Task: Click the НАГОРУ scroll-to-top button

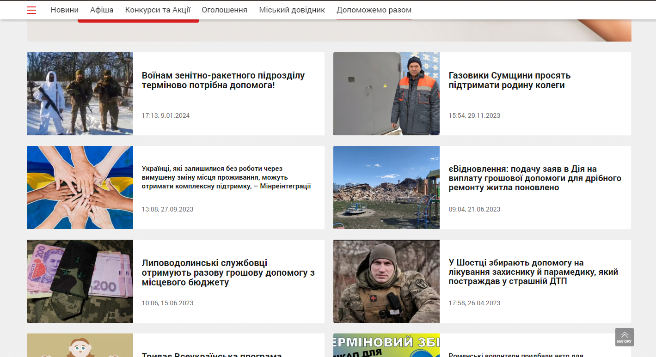Action: [624, 337]
